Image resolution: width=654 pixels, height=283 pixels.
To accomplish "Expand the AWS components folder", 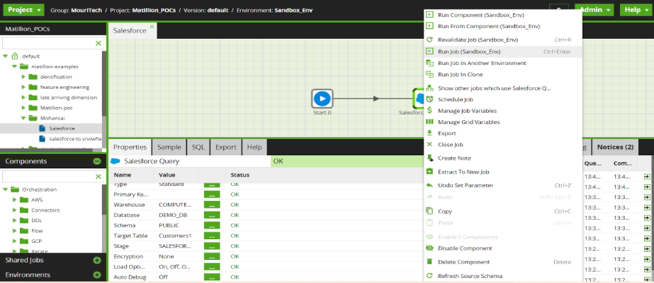I will tap(14, 200).
